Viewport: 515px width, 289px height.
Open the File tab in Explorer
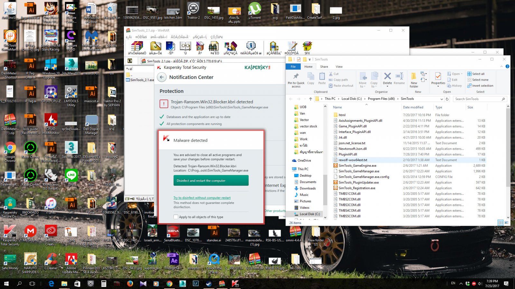tap(293, 66)
